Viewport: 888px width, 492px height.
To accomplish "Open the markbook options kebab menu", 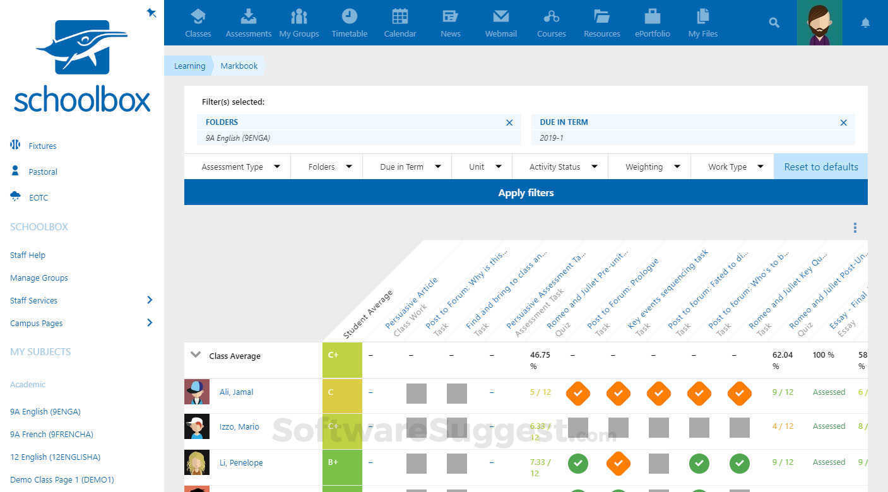I will point(855,228).
